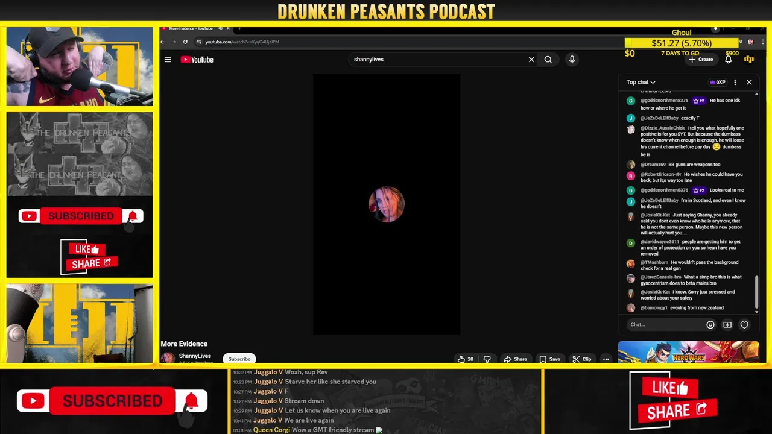Click the chat heart reaction icon
Image resolution: width=772 pixels, height=434 pixels.
pos(744,325)
